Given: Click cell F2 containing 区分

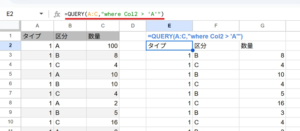Looking at the screenshot, I should [x=216, y=46].
